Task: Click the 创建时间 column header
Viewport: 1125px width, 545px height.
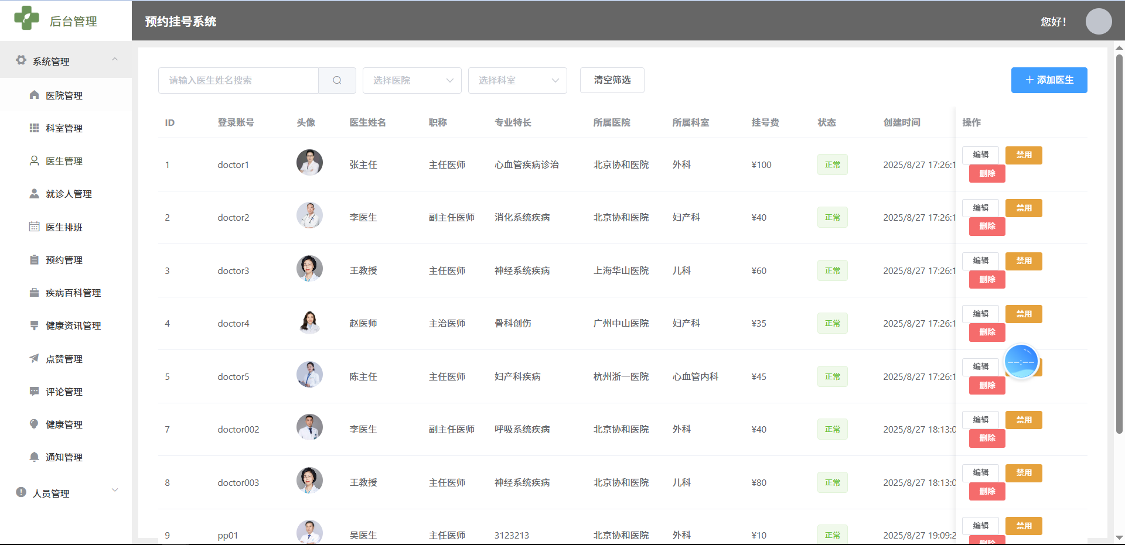Action: pyautogui.click(x=902, y=122)
